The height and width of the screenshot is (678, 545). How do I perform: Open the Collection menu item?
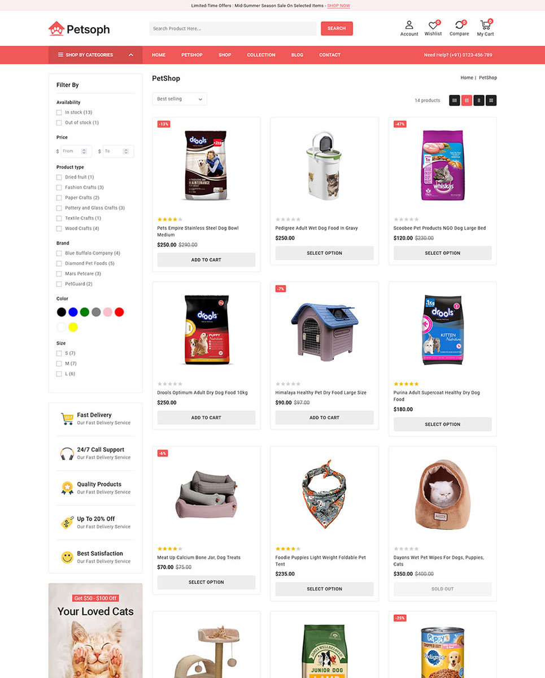tap(261, 55)
